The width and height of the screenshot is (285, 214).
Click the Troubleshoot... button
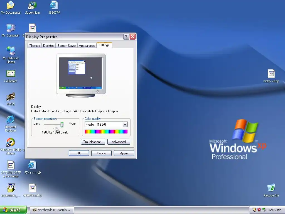pyautogui.click(x=93, y=142)
